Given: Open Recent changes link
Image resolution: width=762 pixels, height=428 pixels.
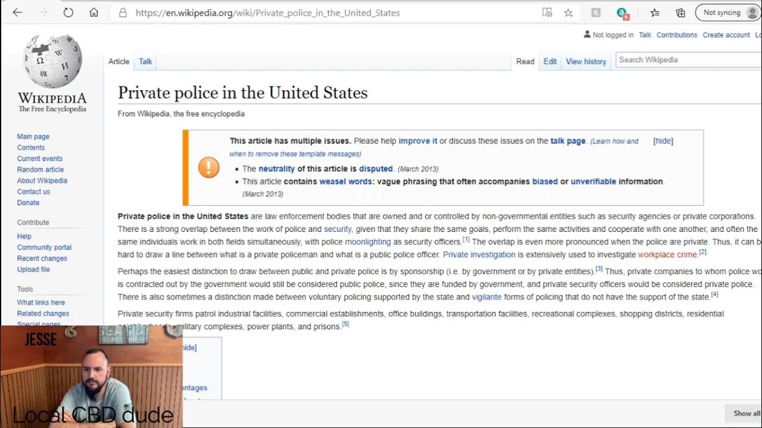Looking at the screenshot, I should tap(42, 259).
